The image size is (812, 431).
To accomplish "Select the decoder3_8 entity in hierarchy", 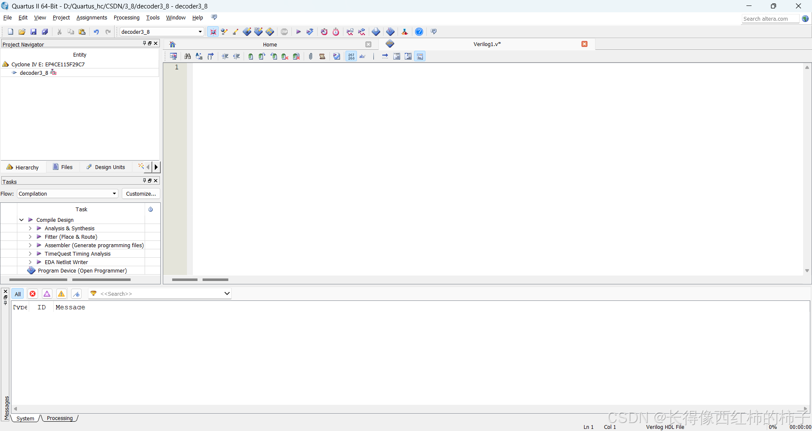I will [34, 73].
